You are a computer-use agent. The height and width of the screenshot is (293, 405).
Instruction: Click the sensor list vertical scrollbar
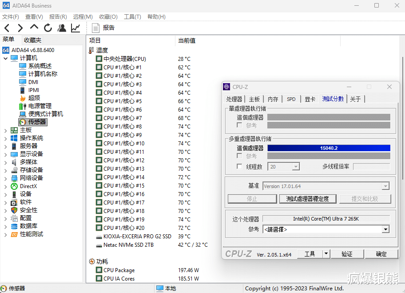[x=402, y=118]
